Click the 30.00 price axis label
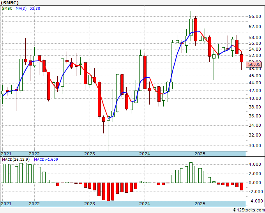This screenshot has width=265, height=213. point(255,146)
